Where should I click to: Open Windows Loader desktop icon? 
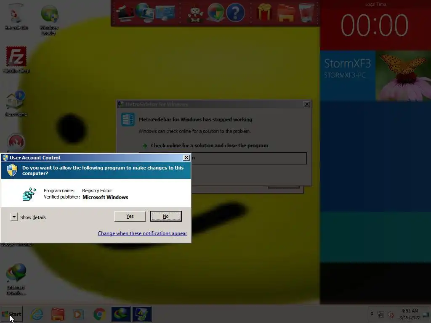pyautogui.click(x=49, y=20)
